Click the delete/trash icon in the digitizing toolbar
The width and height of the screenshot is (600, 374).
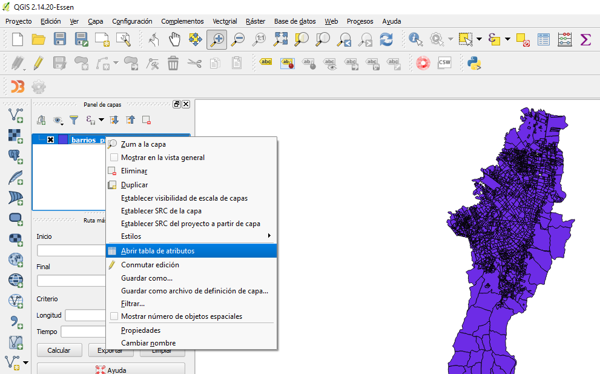coord(173,62)
